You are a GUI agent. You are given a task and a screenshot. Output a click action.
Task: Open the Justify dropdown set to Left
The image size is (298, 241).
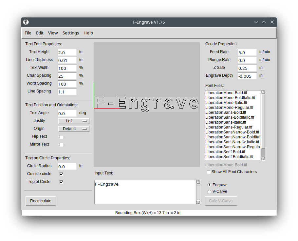click(x=74, y=121)
